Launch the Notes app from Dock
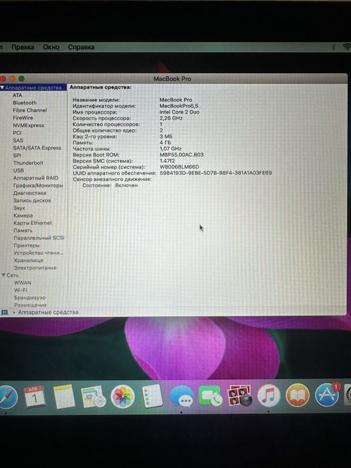This screenshot has height=468, width=351. tap(64, 396)
